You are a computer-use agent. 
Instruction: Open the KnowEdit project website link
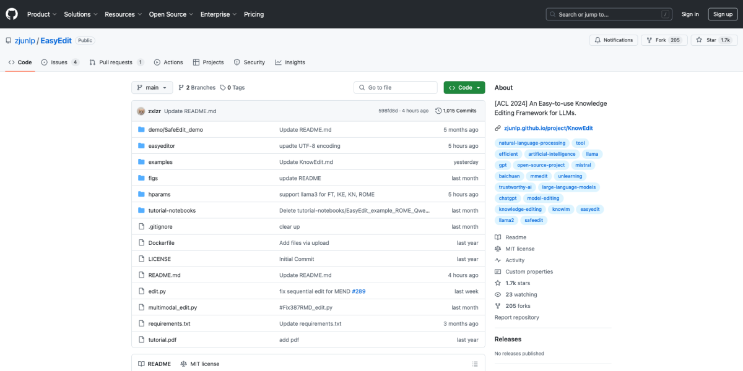coord(544,128)
